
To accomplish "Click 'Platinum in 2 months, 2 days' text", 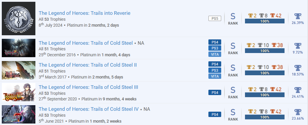I will (x=93, y=25).
